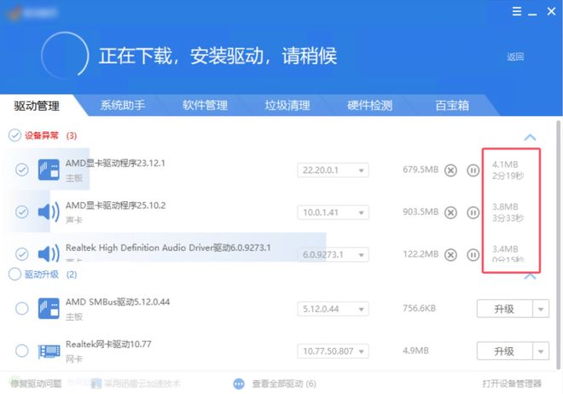
Task: Open the 10.77.50.807 version dropdown
Action: pyautogui.click(x=333, y=351)
